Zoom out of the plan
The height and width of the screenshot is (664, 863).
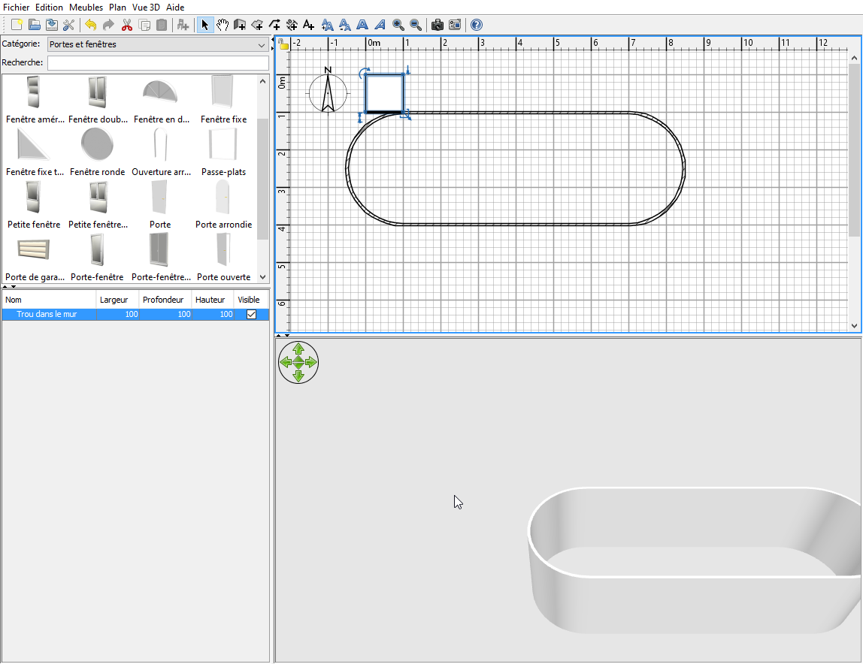coord(416,25)
